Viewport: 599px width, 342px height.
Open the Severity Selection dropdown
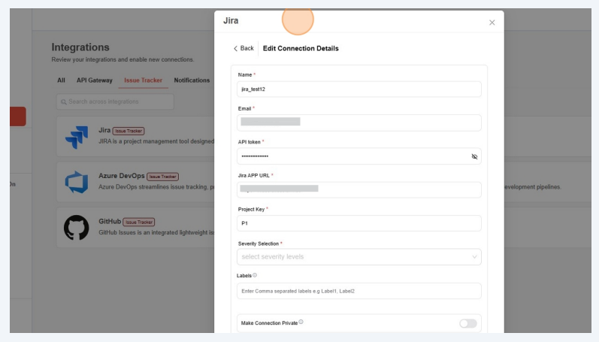point(353,257)
